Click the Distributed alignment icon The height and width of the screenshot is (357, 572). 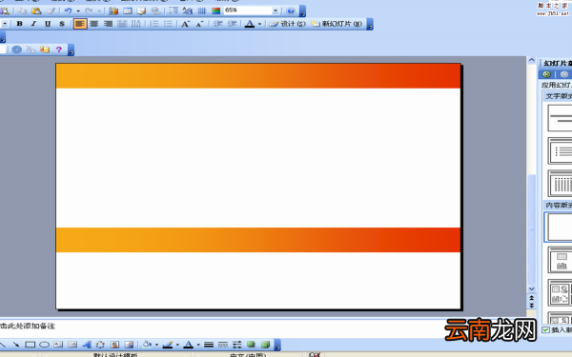pos(122,24)
